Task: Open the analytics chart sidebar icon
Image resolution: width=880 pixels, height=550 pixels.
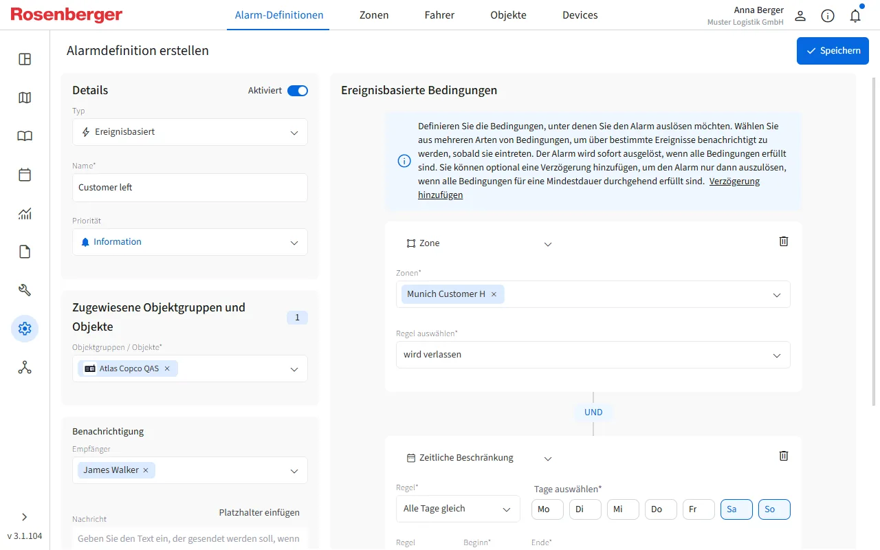Action: (25, 213)
